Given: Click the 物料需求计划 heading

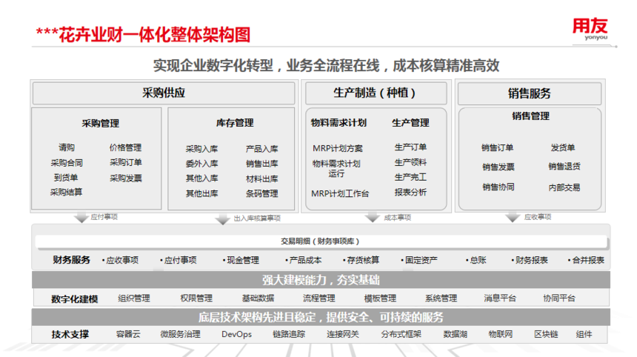Looking at the screenshot, I should 338,123.
